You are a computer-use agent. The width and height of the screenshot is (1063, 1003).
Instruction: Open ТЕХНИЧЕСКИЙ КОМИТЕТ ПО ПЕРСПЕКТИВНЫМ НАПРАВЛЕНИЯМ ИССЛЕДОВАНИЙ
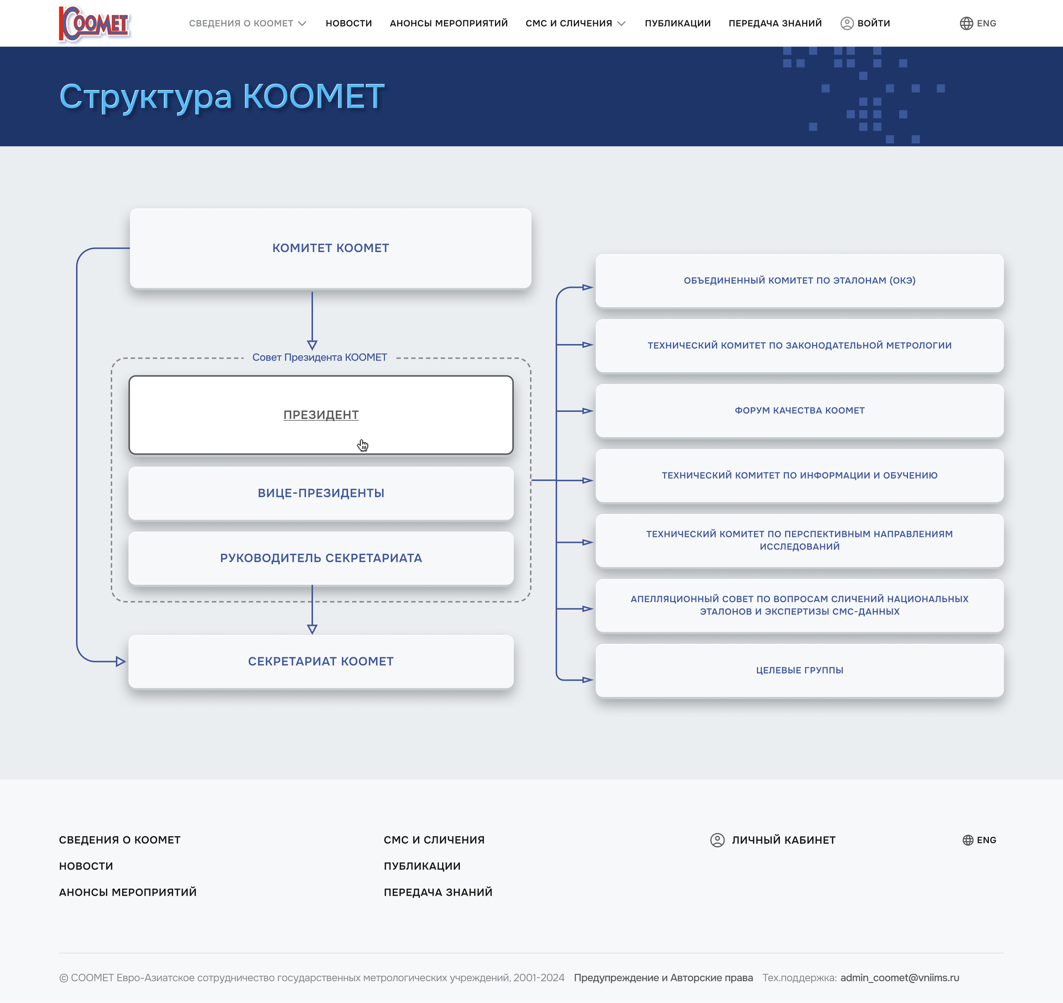click(799, 540)
